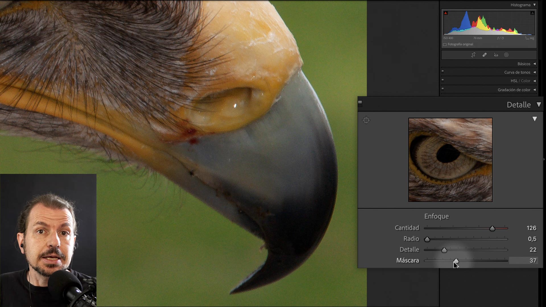Click the Cantidad slider handle

tap(492, 228)
